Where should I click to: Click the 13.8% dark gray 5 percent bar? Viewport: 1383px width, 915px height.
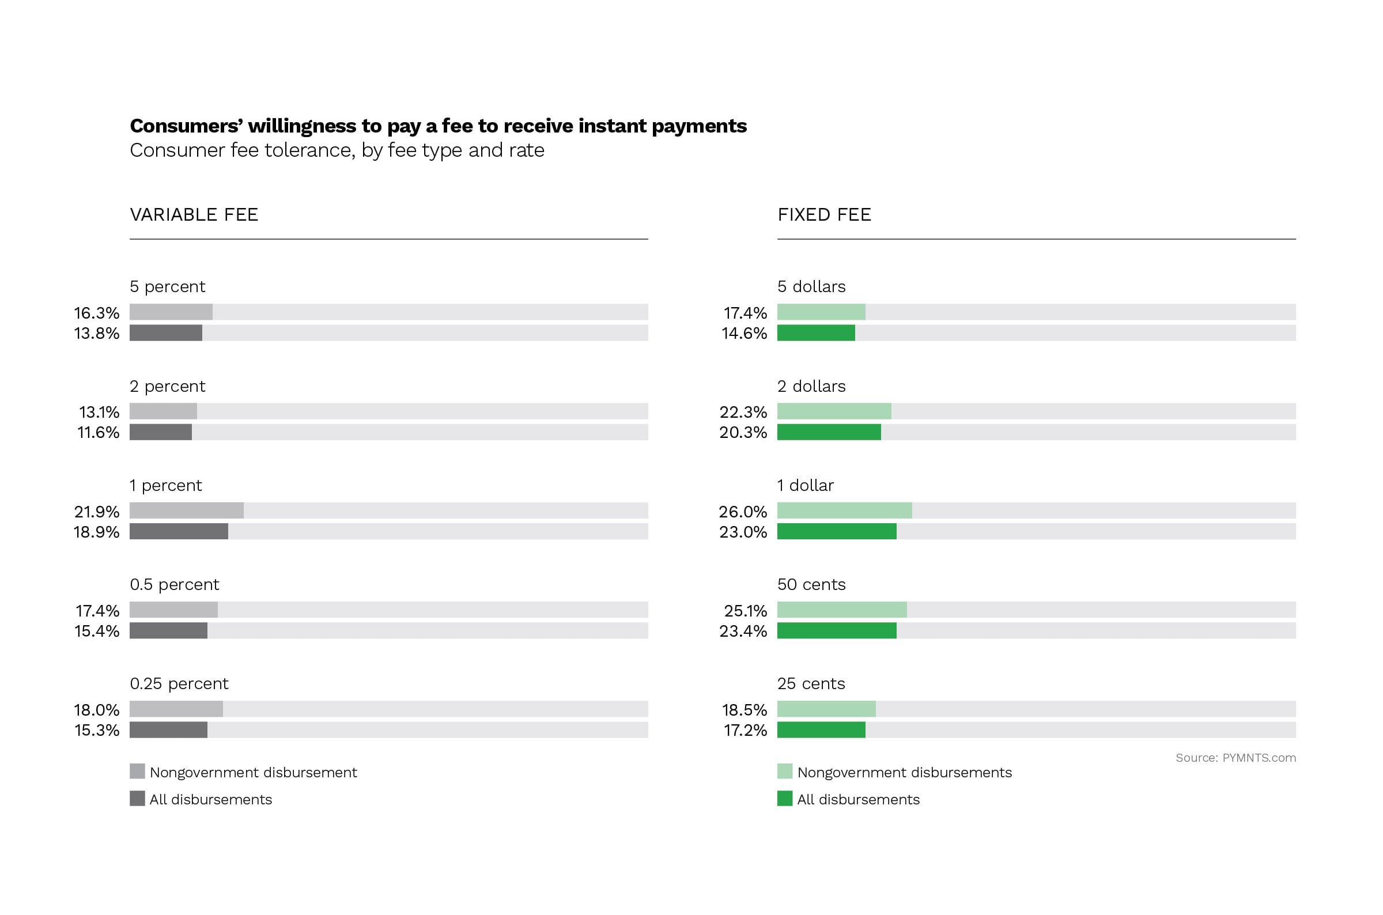coord(166,332)
